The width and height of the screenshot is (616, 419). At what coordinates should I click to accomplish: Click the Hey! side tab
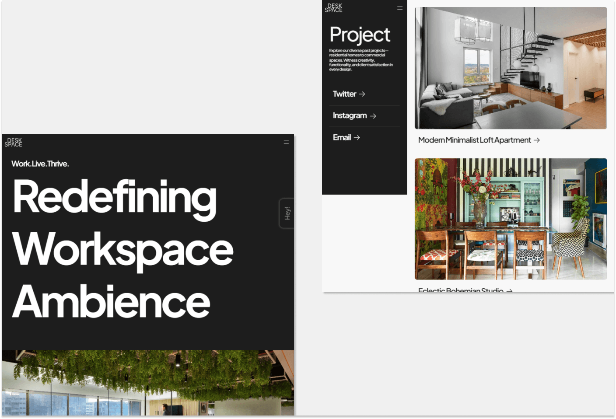(287, 213)
